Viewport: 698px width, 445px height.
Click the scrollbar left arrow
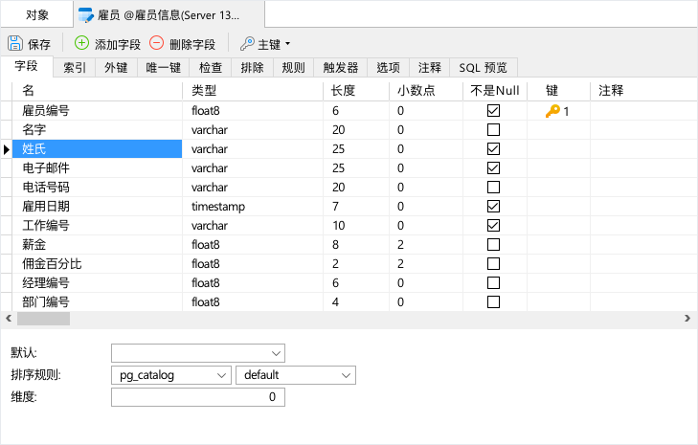9,318
